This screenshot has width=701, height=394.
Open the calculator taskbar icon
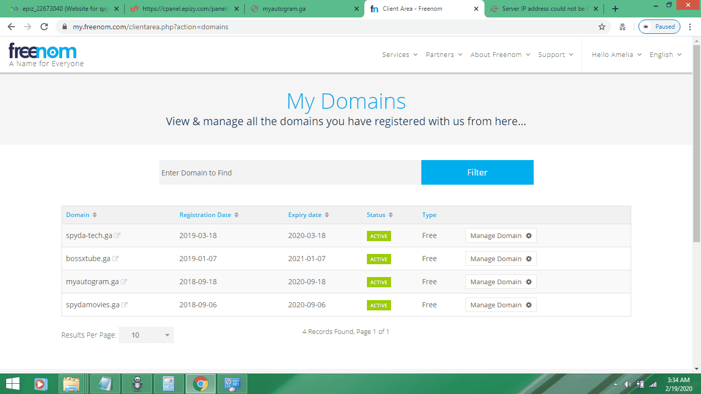pos(168,383)
